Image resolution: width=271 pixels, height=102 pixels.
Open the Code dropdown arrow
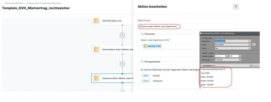250,45
